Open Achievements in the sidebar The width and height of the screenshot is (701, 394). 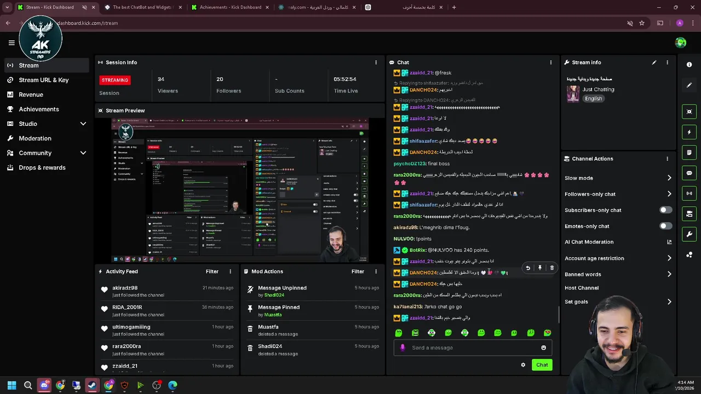tap(39, 109)
